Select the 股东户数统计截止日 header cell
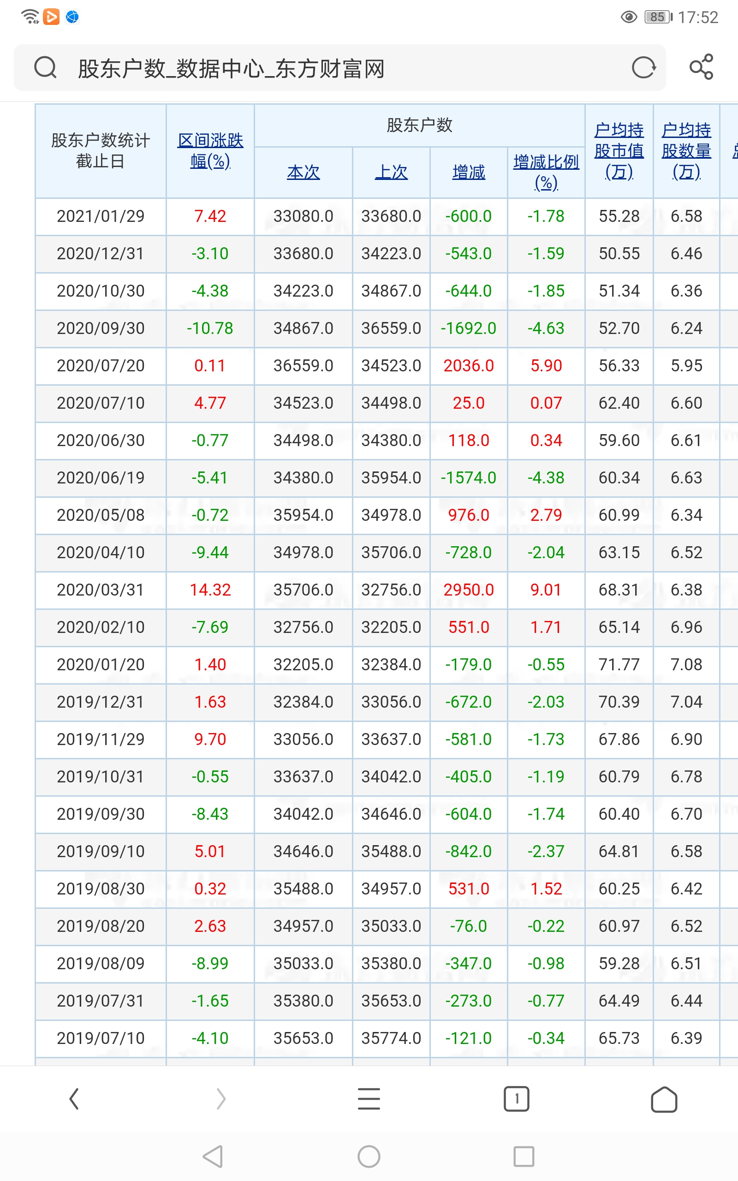 pos(101,151)
